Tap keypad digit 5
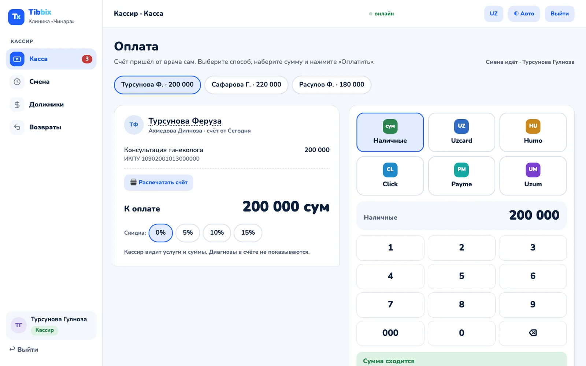This screenshot has height=366, width=586. 461,276
